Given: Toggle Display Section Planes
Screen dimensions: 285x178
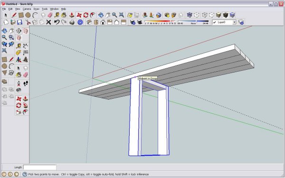Looking at the screenshot, I should click(26, 31).
